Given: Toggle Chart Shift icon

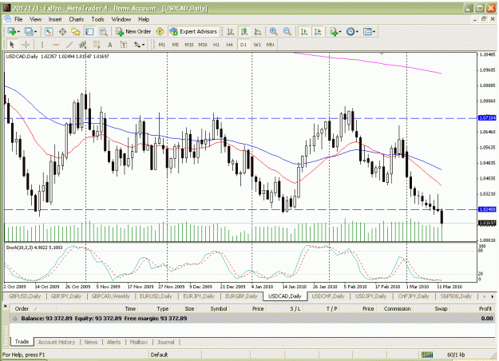Looking at the screenshot, I should click(318, 31).
